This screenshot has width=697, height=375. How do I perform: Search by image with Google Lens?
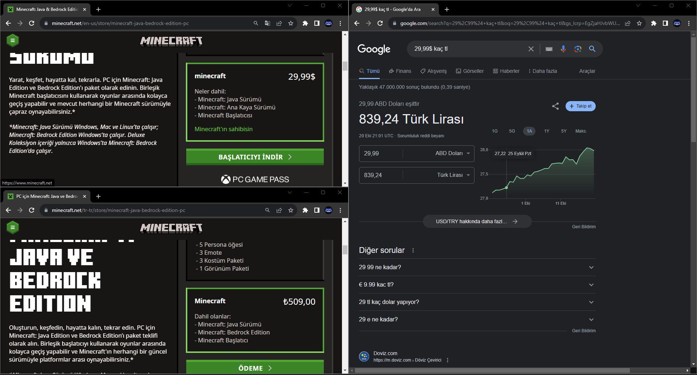pos(578,49)
